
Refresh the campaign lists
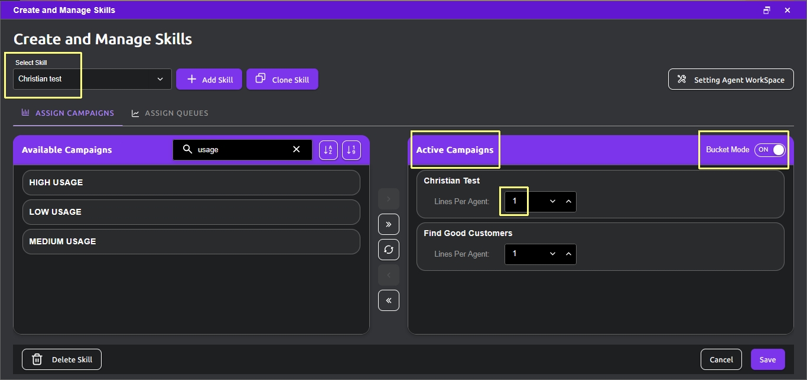(x=389, y=250)
